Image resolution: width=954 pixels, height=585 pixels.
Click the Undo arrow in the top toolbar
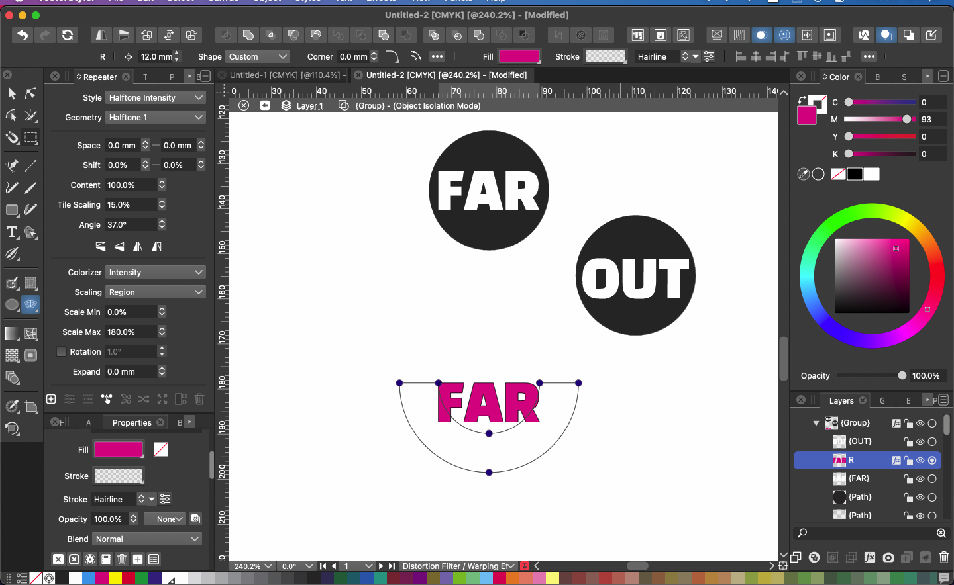[23, 35]
